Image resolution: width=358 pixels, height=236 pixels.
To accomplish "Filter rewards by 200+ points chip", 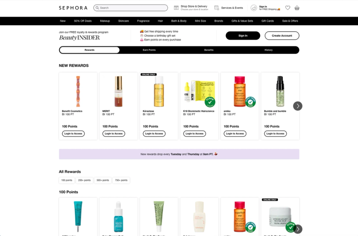I will pos(84,180).
